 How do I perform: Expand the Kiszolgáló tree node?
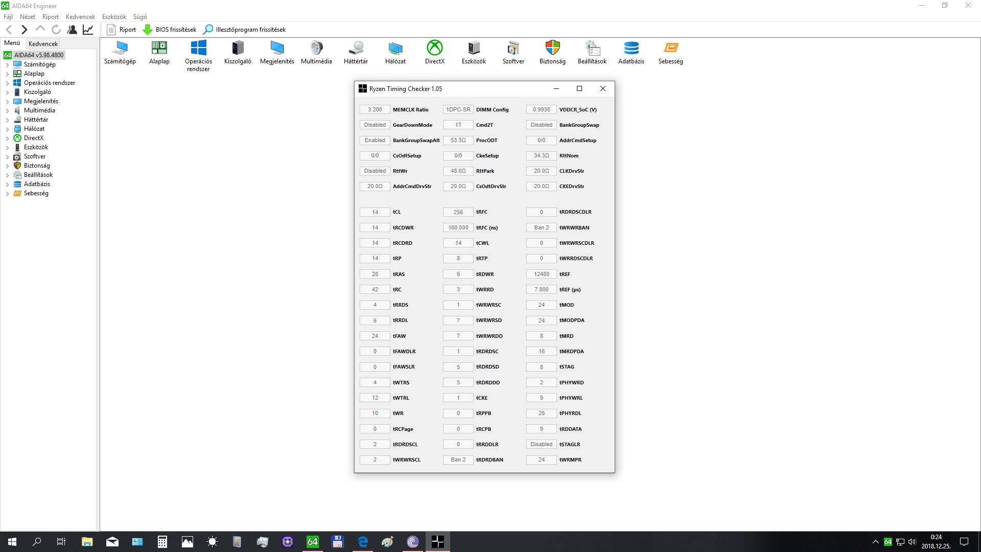pos(7,93)
